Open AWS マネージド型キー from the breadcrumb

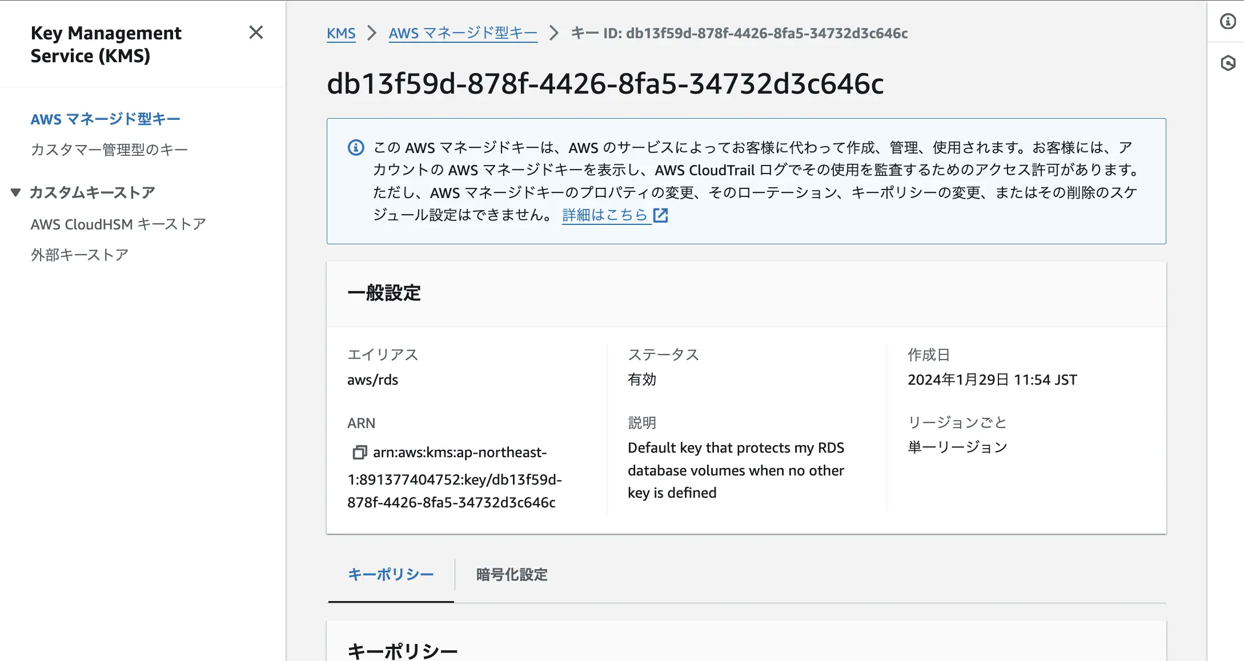(x=463, y=33)
